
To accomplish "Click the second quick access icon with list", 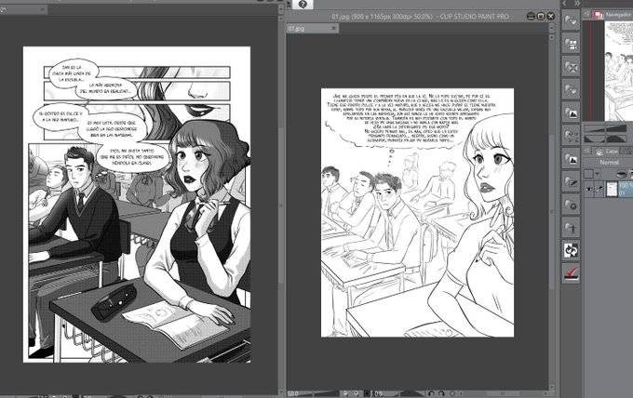I will [571, 43].
